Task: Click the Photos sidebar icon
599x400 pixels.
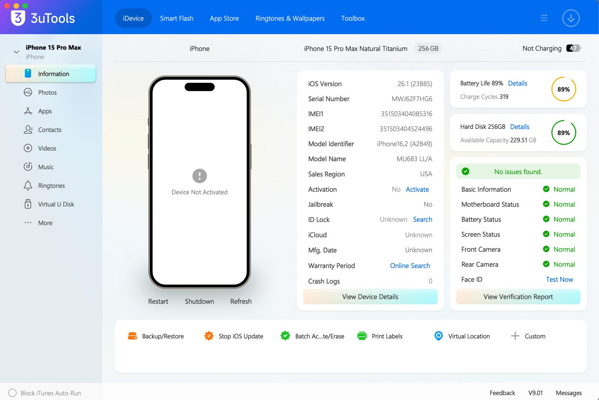Action: coord(28,92)
